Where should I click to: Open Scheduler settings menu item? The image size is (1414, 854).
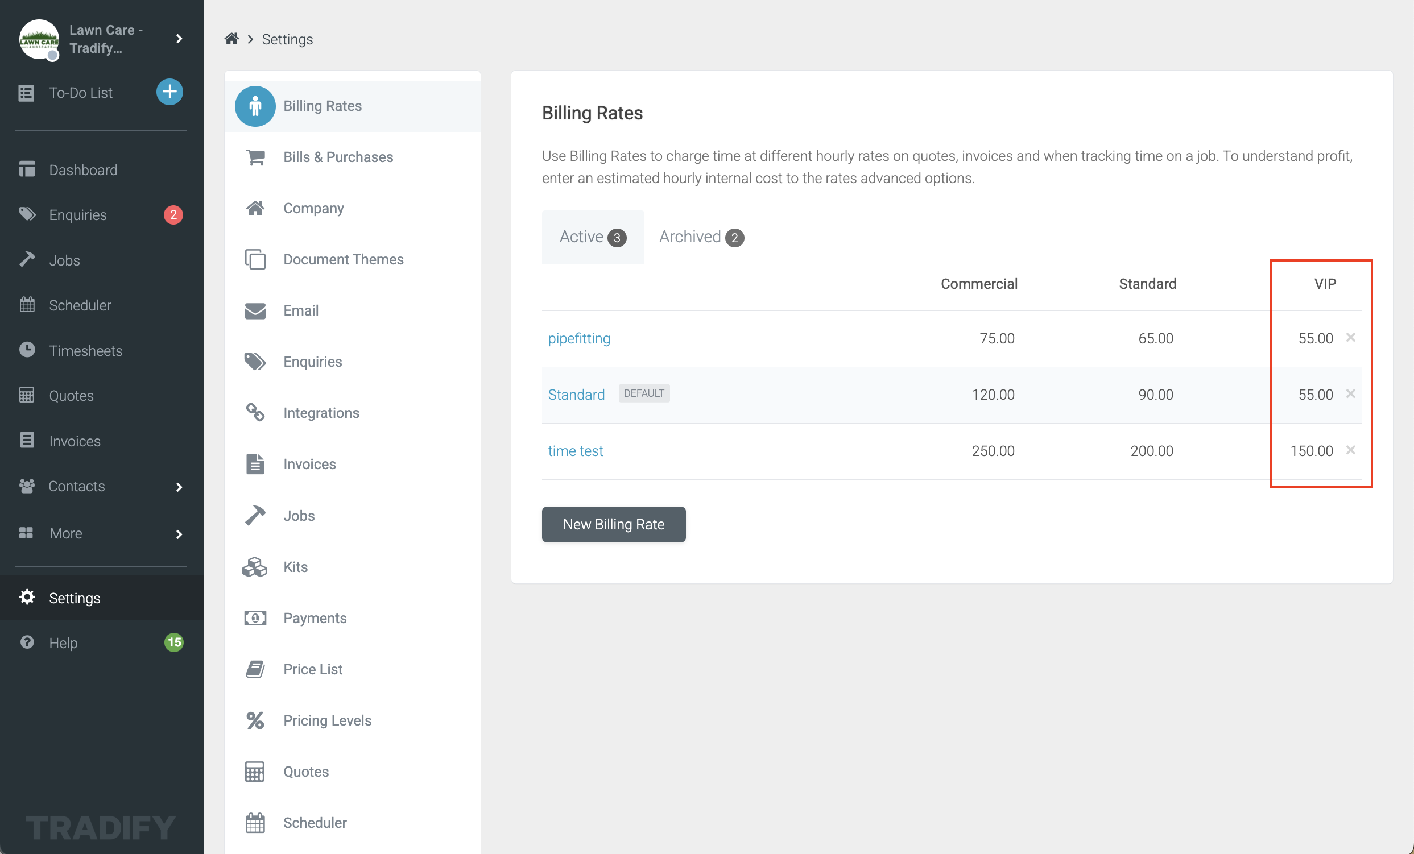352,823
